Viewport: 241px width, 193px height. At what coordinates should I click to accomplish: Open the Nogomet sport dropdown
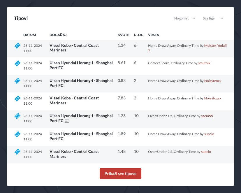tap(184, 18)
